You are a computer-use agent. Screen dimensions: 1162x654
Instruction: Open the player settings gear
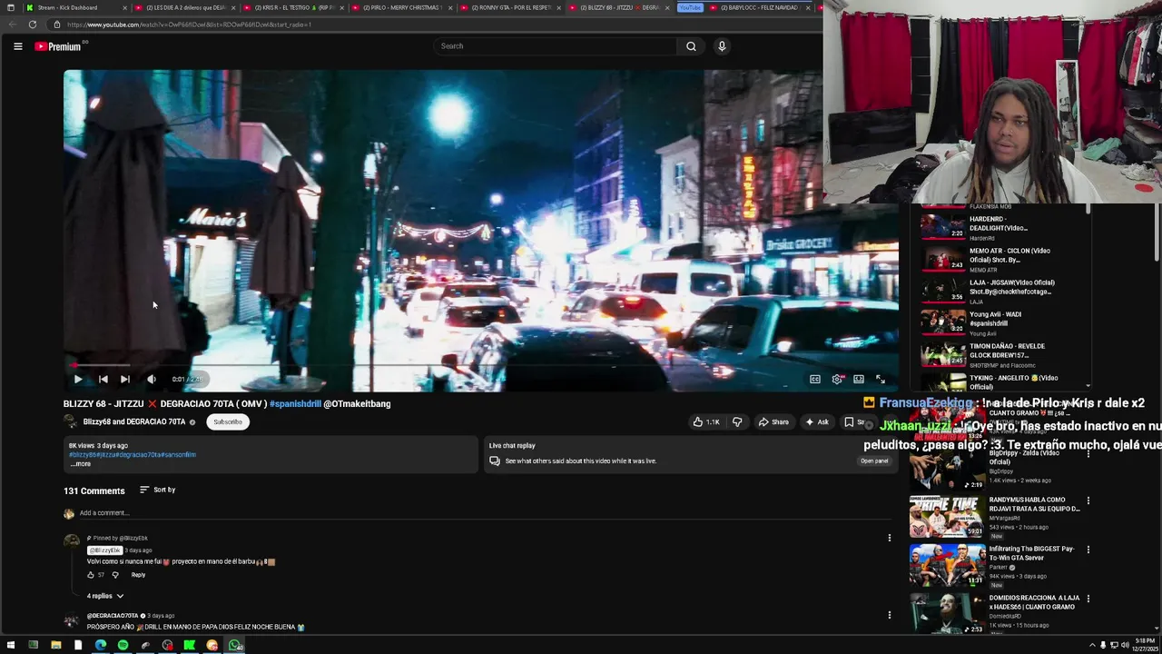coord(837,380)
